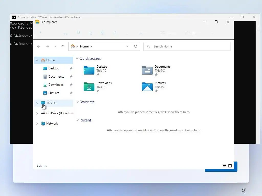Switch to details list view
262x196 pixels.
(224, 166)
